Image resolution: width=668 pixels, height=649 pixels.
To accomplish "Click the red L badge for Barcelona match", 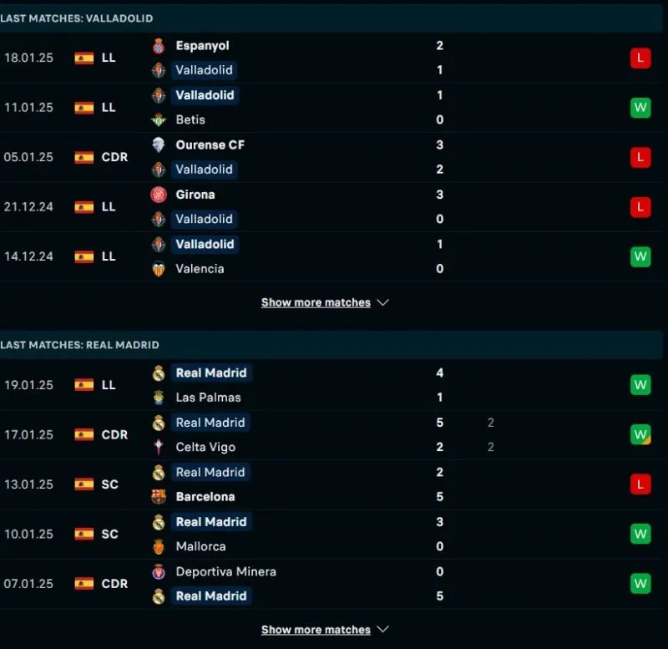I will click(640, 484).
